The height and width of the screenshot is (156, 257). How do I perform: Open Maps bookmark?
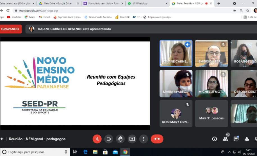[x=30, y=17]
